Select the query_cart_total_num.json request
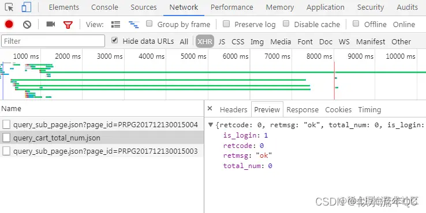This screenshot has width=426, height=213. pyautogui.click(x=102, y=138)
